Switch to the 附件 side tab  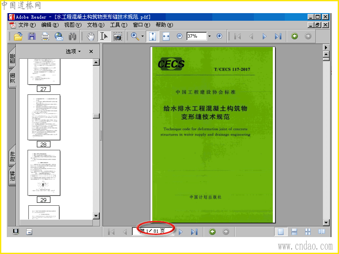(x=12, y=156)
